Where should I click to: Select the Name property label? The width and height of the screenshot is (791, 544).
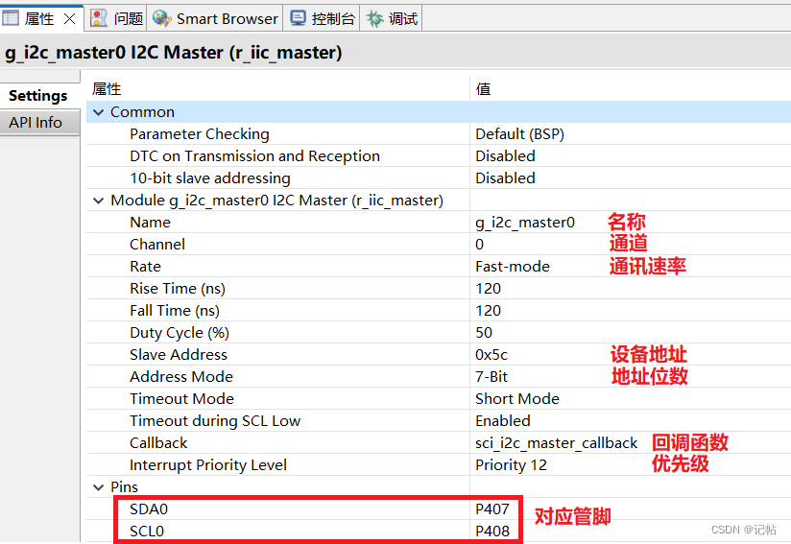coord(150,223)
